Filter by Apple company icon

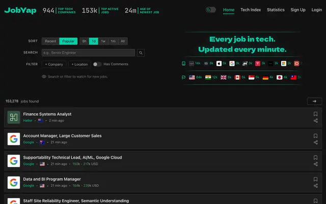click(219, 63)
